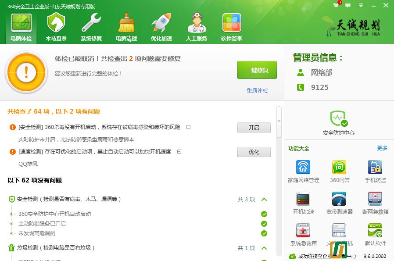Click warning icon beside 360杀毒没有开机启动 issue
This screenshot has height=261, width=394.
[13, 127]
